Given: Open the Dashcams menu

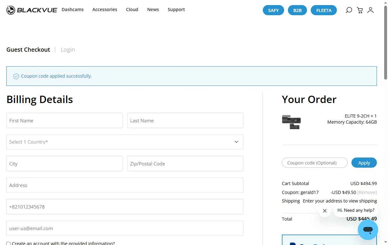Looking at the screenshot, I should [x=72, y=10].
